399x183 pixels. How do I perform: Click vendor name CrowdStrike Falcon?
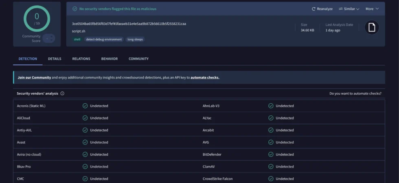coord(217,179)
